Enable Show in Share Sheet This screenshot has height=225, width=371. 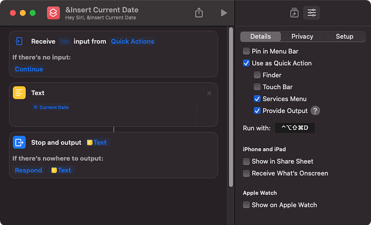coord(246,161)
